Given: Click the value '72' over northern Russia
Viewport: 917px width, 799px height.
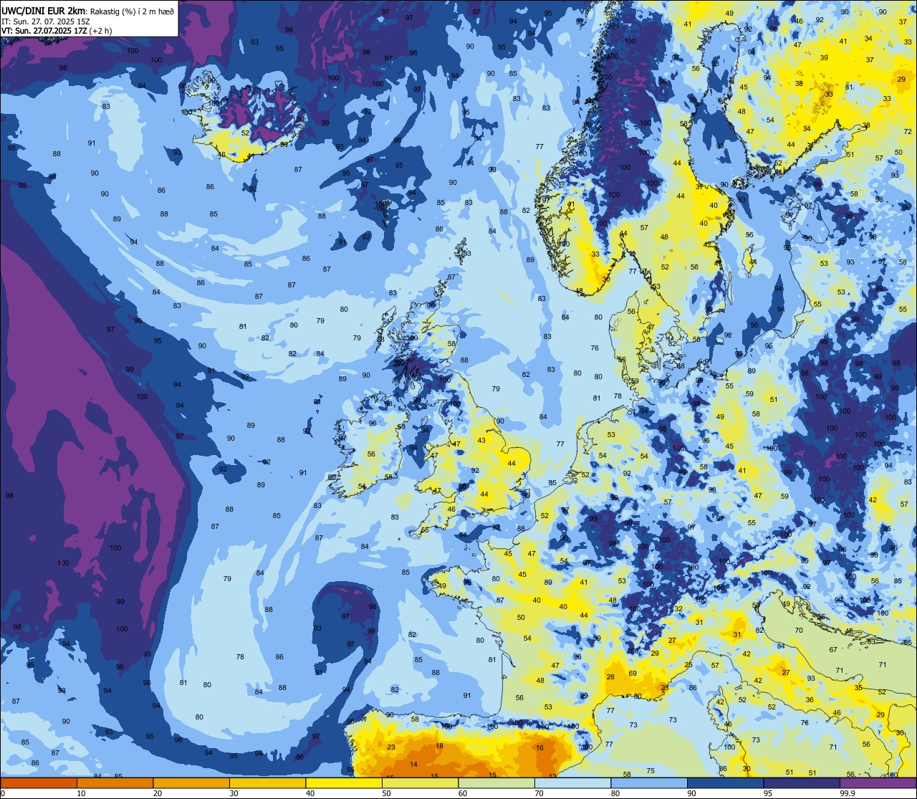Looking at the screenshot, I should [x=908, y=132].
